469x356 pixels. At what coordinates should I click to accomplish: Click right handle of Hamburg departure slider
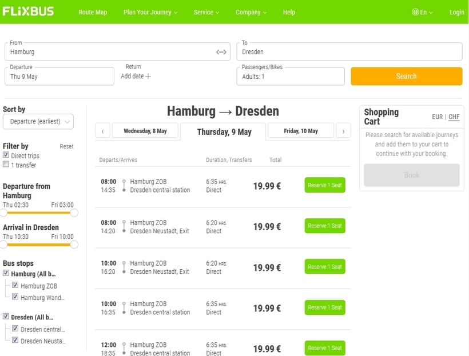click(x=74, y=213)
